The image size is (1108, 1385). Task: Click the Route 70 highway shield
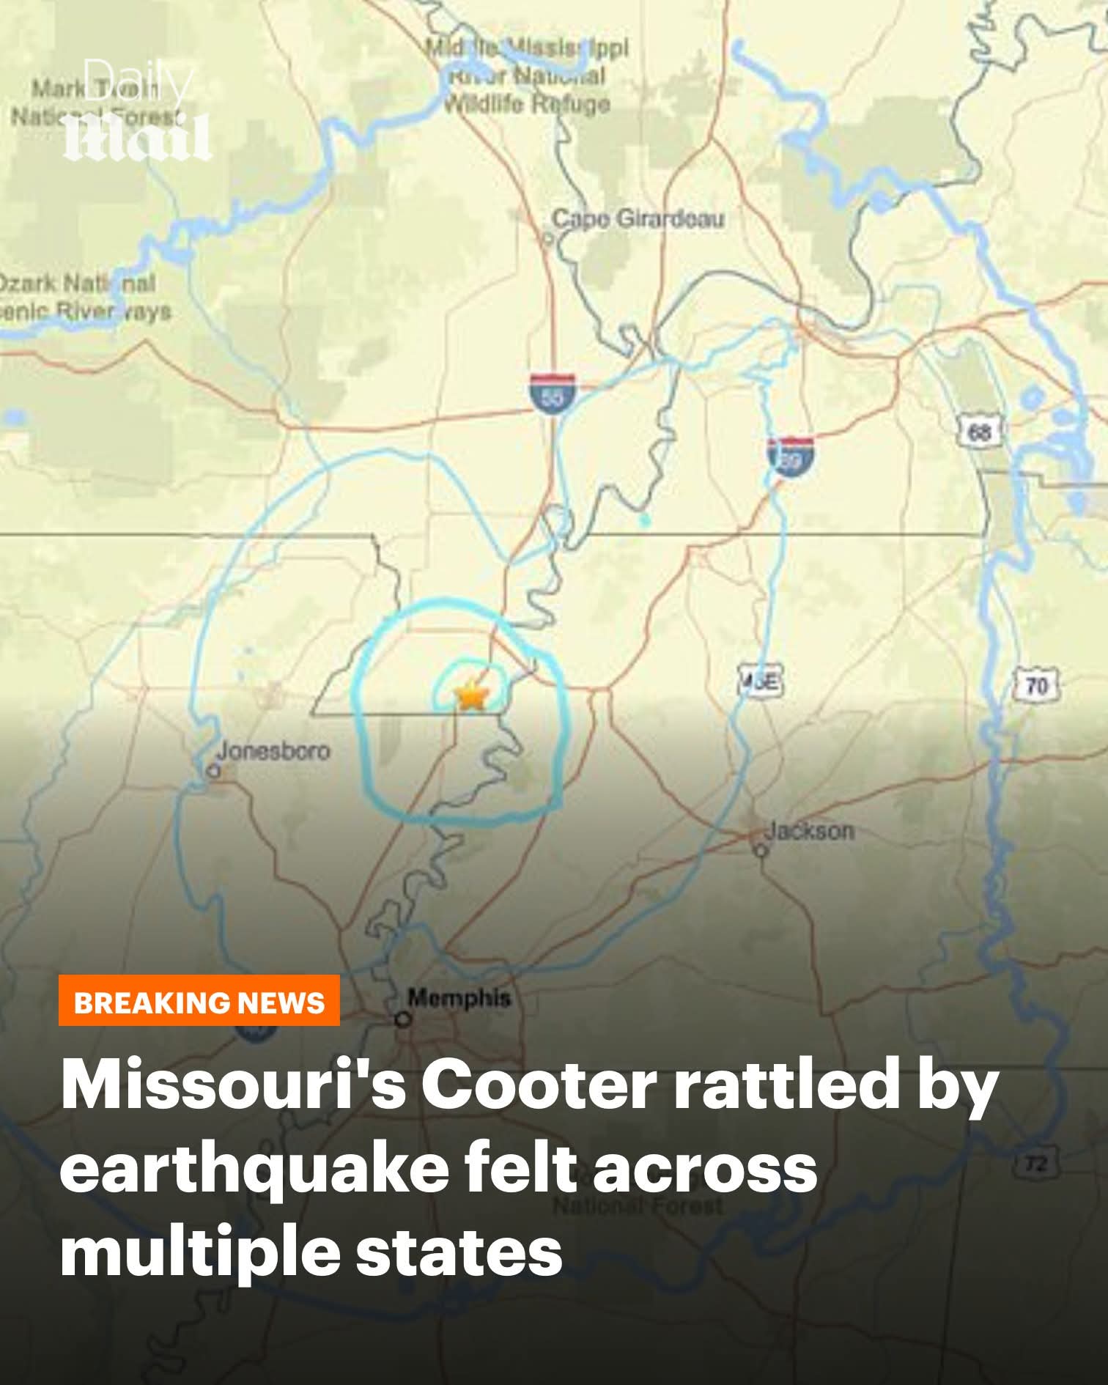click(x=1037, y=685)
